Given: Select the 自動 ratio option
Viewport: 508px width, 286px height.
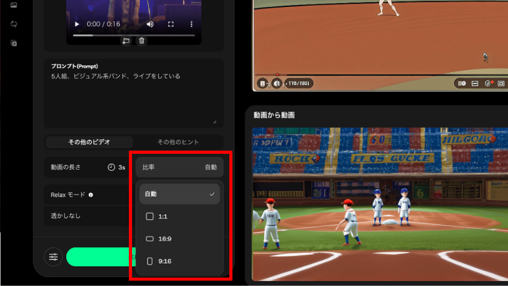Looking at the screenshot, I should click(180, 194).
